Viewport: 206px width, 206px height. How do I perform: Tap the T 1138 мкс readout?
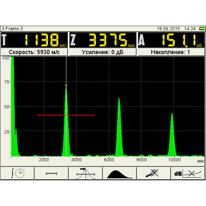click(x=35, y=40)
